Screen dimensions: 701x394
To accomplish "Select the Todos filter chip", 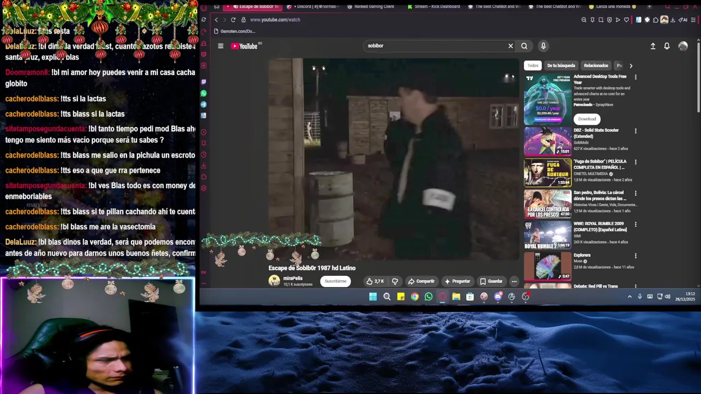I will [x=533, y=66].
